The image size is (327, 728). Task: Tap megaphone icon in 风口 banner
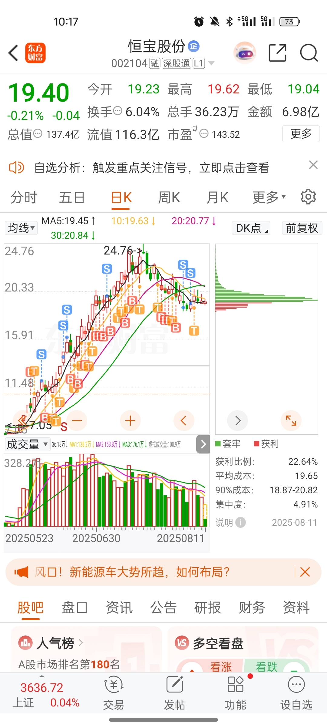click(x=21, y=572)
